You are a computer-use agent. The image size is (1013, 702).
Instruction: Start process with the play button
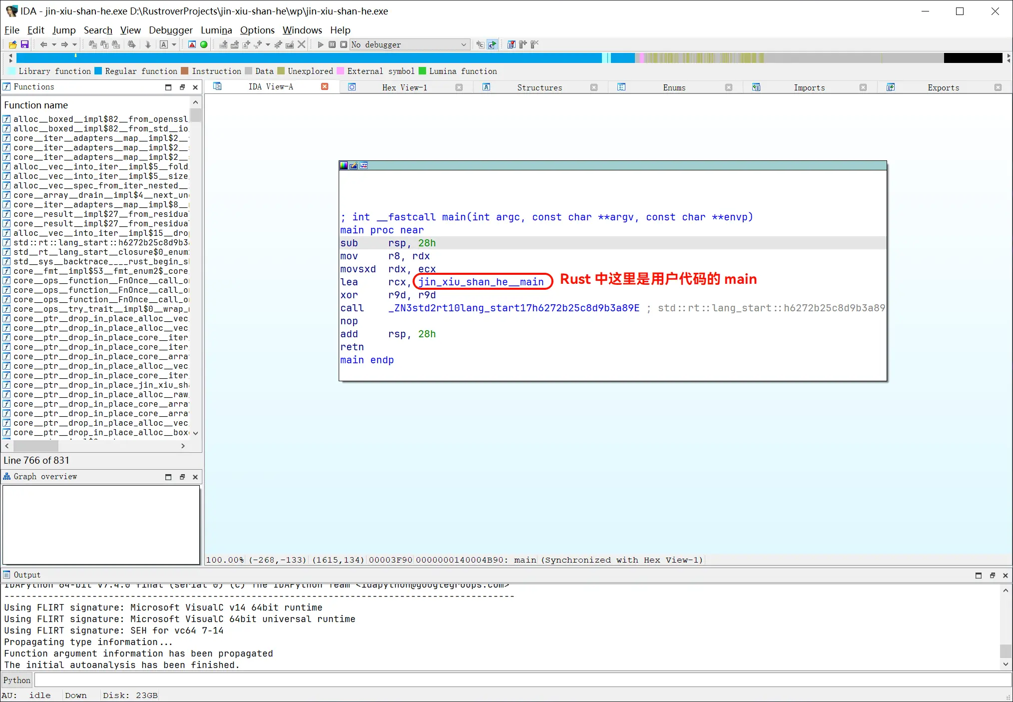pos(320,44)
